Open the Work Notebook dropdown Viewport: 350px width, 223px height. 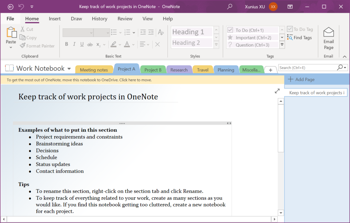[69, 69]
